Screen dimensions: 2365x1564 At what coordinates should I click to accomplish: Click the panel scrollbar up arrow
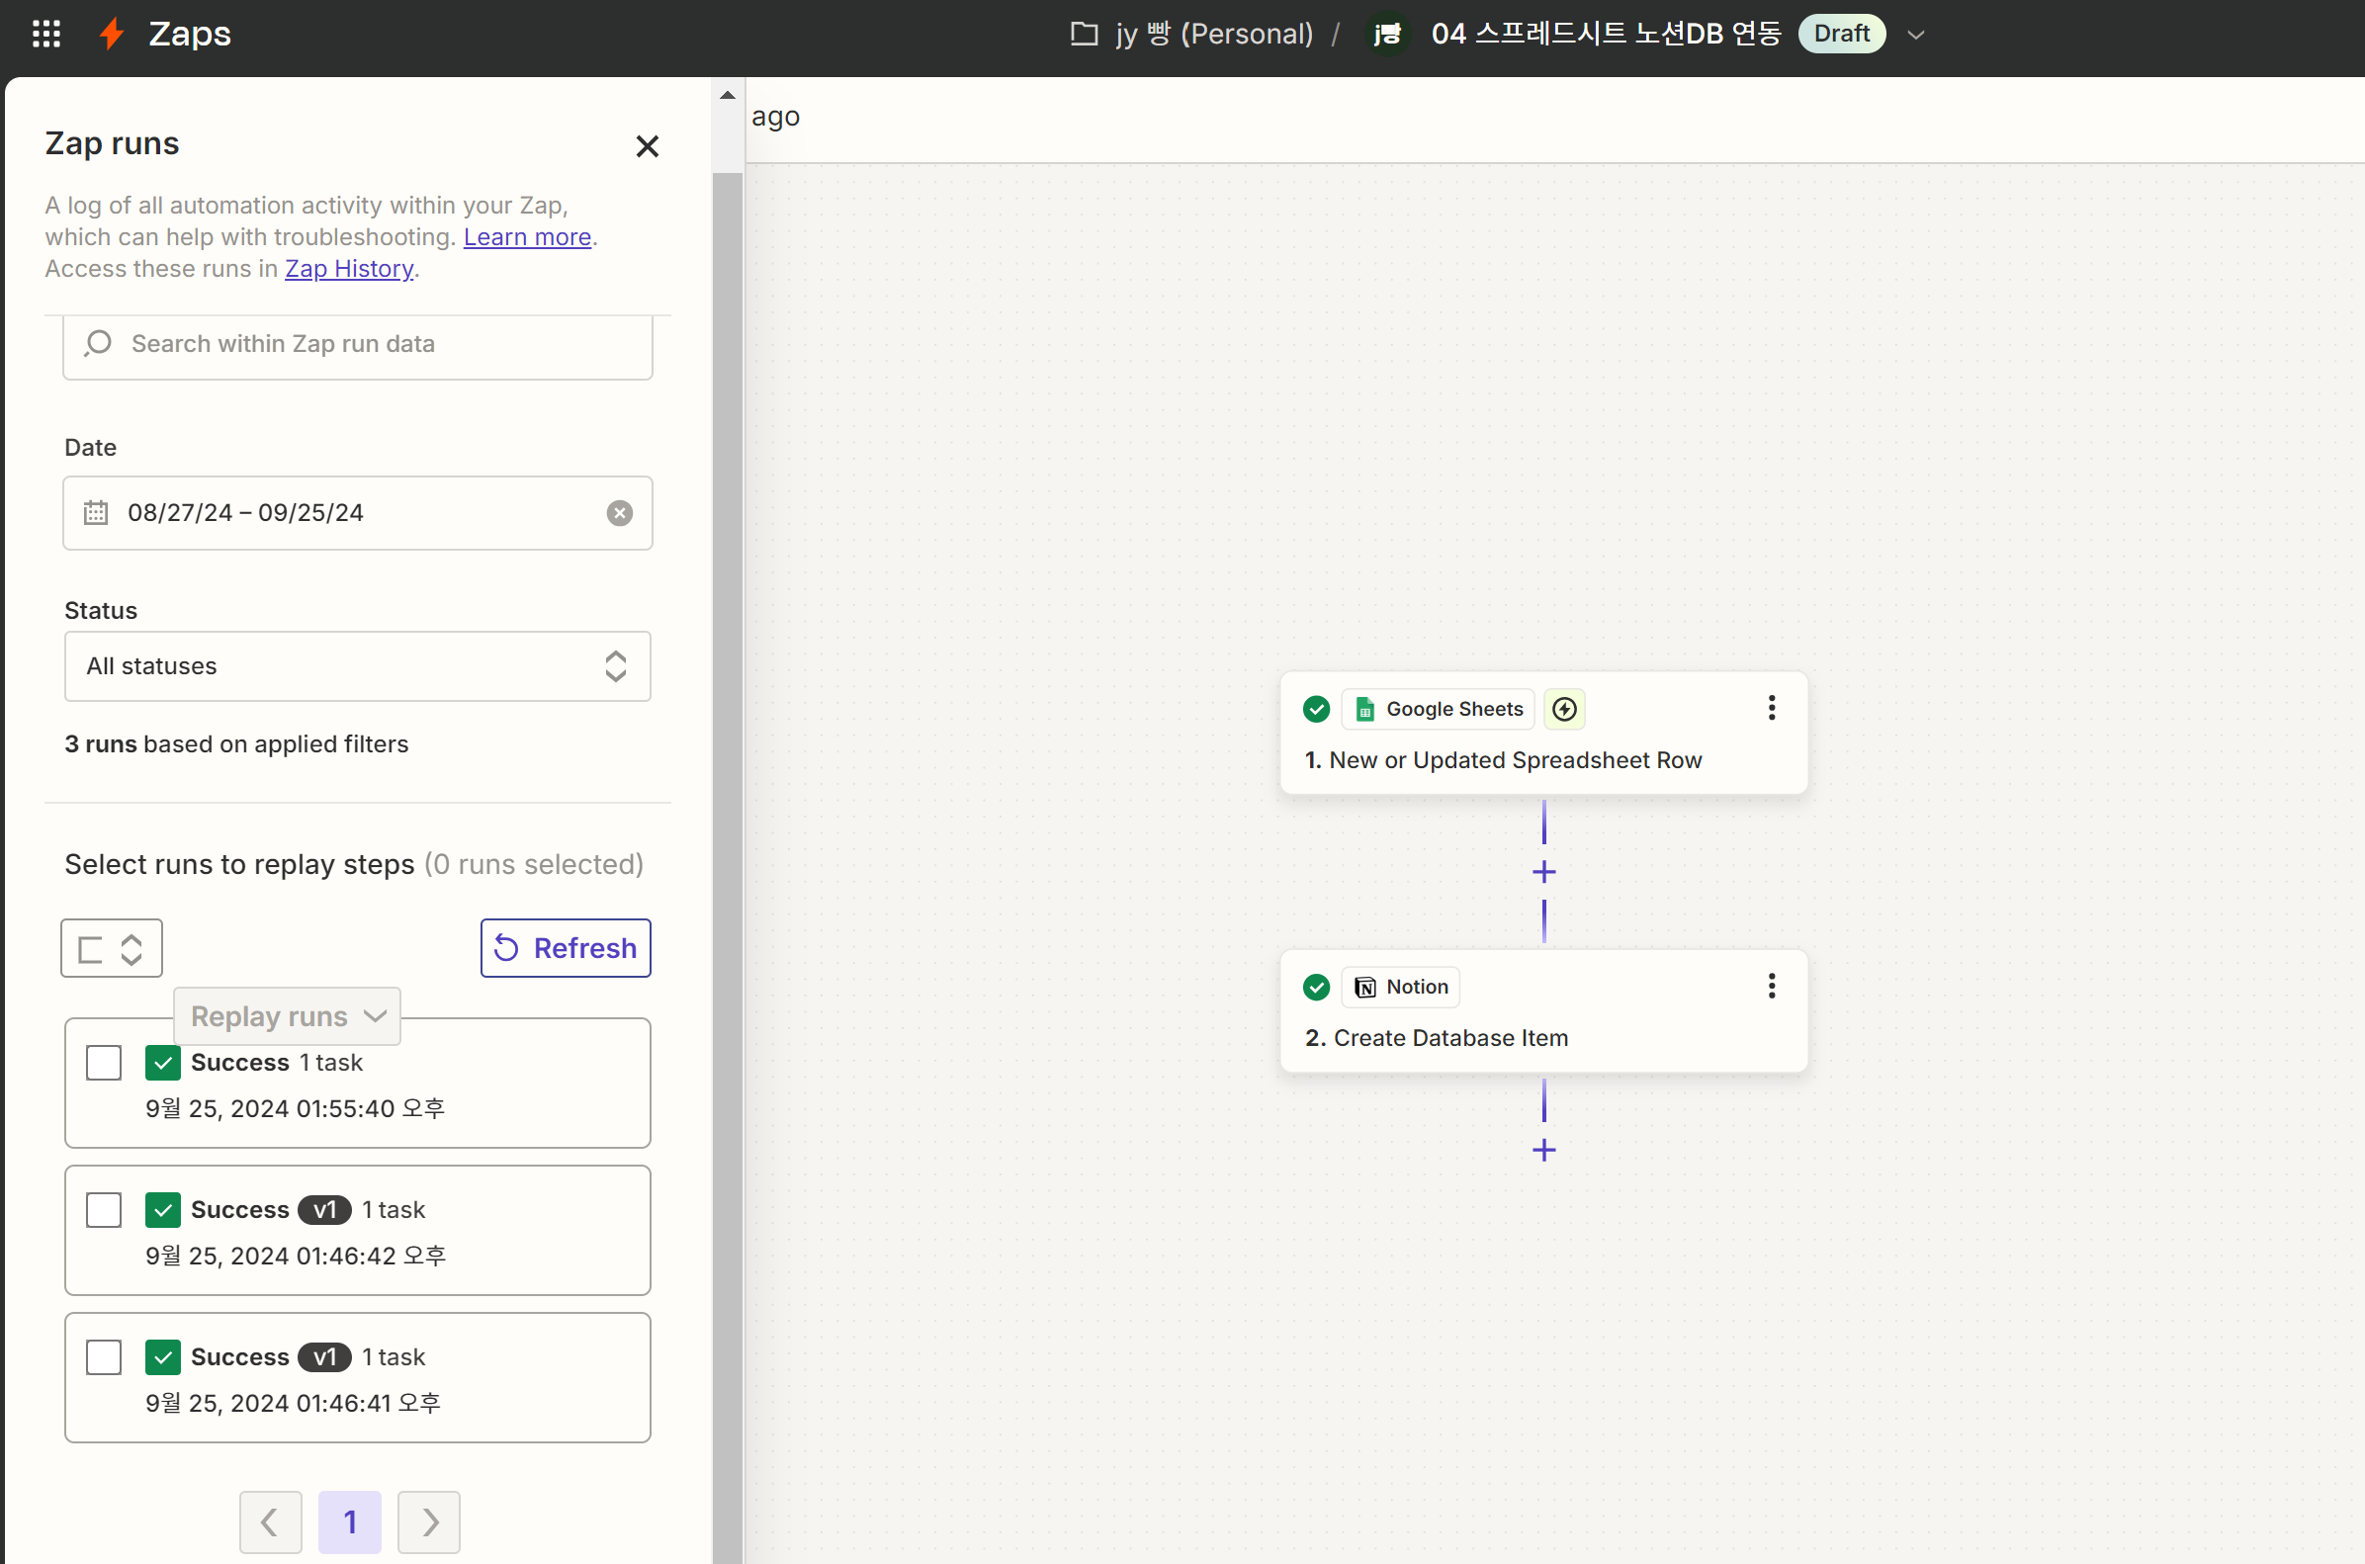[727, 95]
